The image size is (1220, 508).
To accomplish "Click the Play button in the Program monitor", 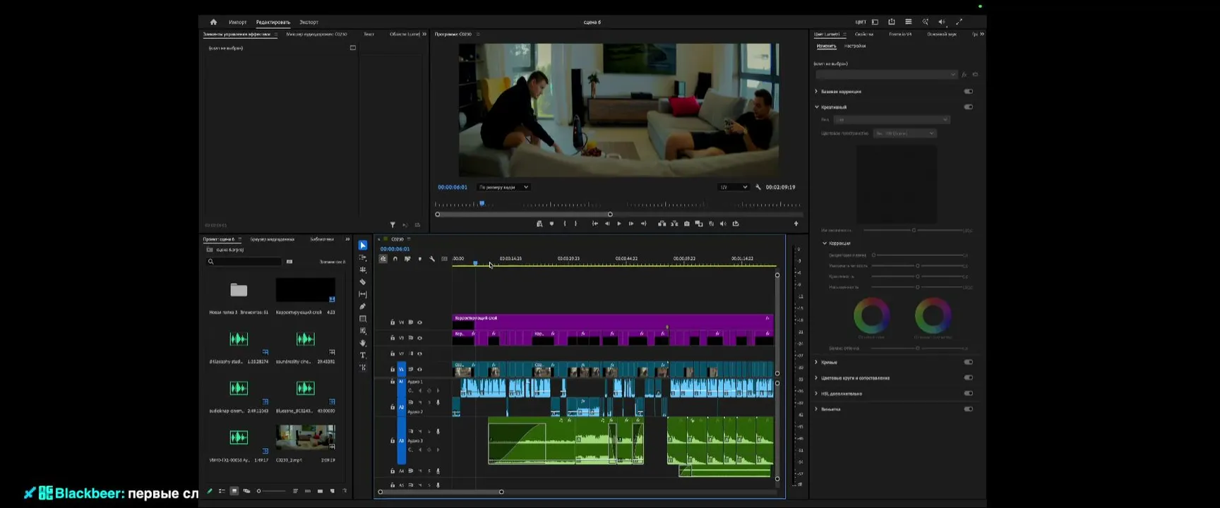I will 619,224.
